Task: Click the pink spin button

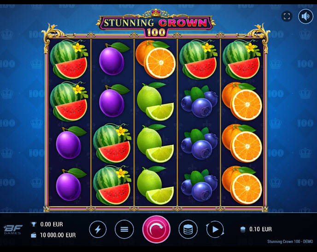Action: coord(156,229)
